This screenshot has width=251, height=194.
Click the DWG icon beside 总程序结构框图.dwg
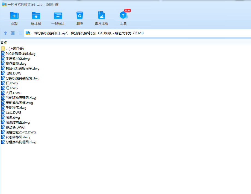[x=3, y=142]
